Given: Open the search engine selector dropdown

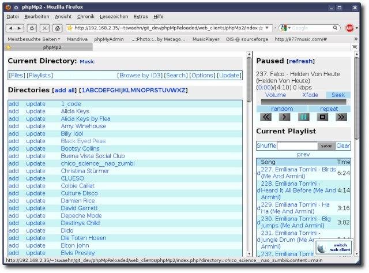Looking at the screenshot, I should pos(285,28).
